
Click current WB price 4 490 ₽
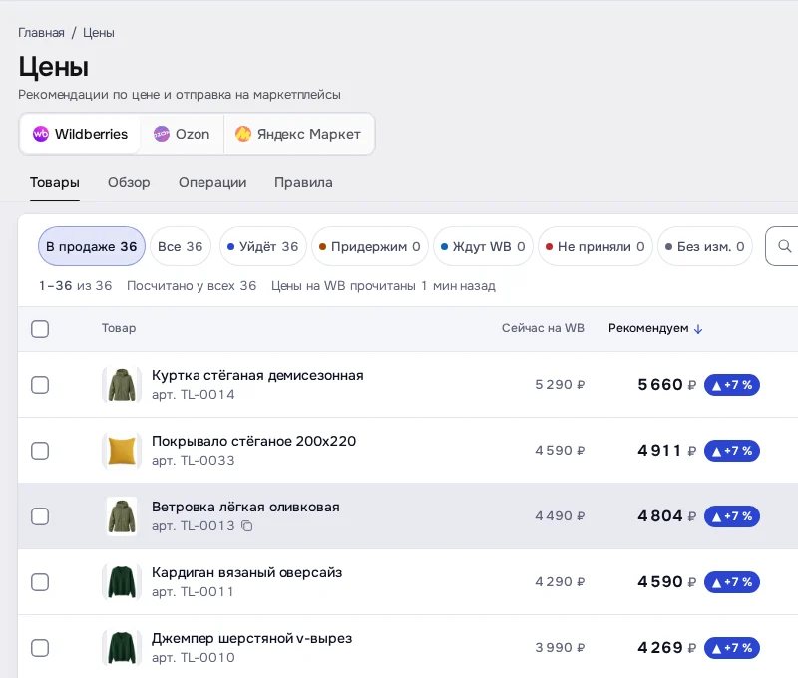(x=560, y=516)
